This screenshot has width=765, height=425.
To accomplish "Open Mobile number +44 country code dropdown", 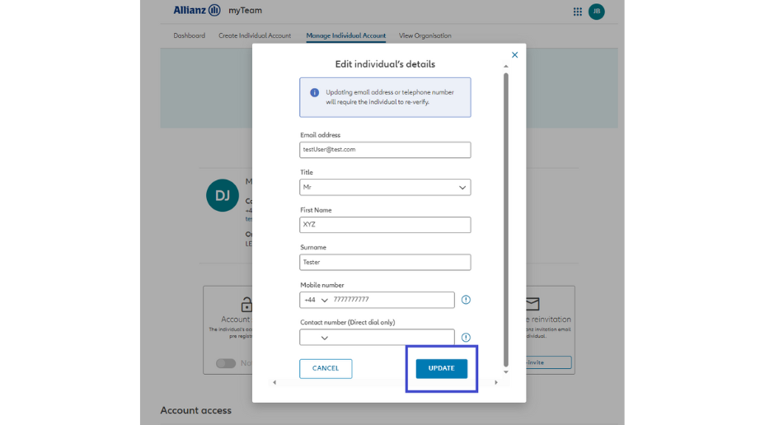I will tap(316, 301).
